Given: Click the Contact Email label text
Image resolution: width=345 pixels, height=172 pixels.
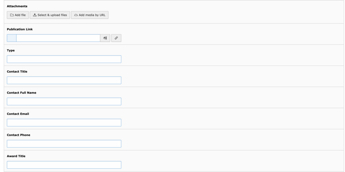Looking at the screenshot, I should coord(18,114).
